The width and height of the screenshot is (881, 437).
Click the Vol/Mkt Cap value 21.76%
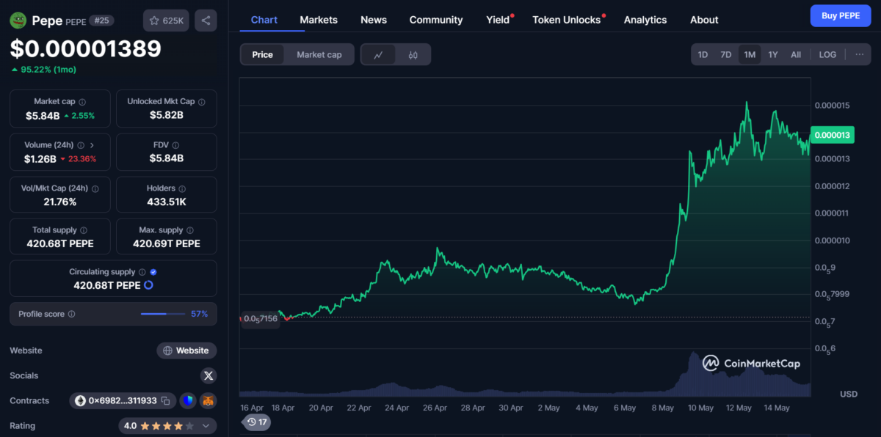coord(60,202)
